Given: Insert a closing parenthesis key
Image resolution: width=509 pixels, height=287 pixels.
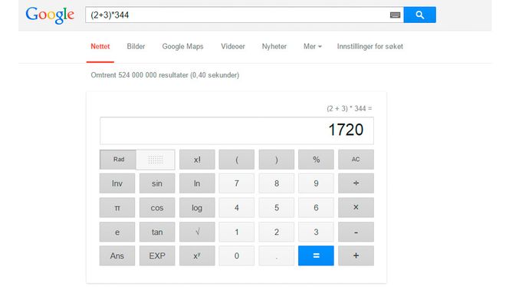Looking at the screenshot, I should coord(277,160).
